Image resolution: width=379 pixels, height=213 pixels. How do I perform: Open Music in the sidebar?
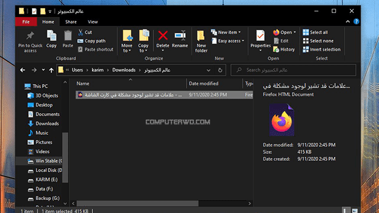pyautogui.click(x=38, y=133)
